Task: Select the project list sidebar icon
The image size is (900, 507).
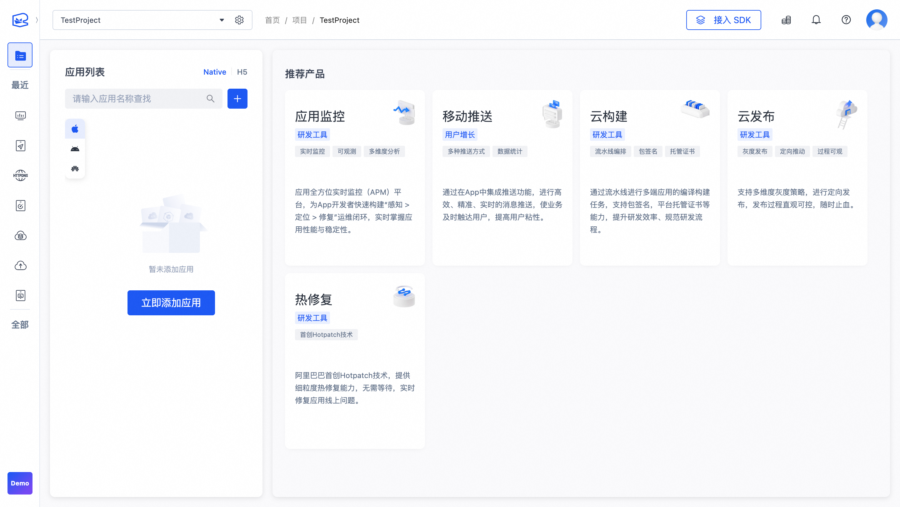Action: click(x=20, y=55)
